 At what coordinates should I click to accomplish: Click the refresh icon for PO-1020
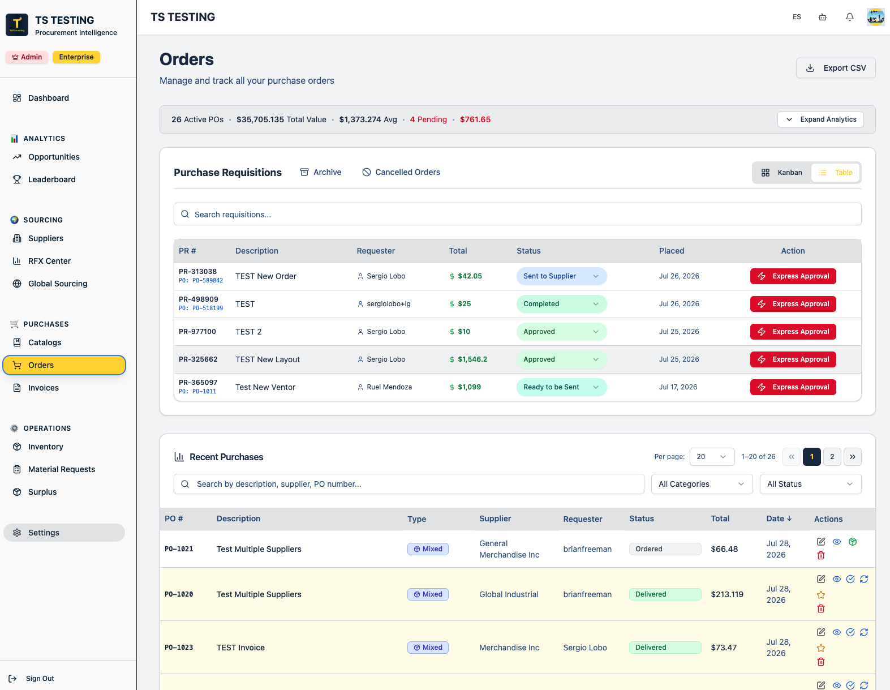click(864, 579)
